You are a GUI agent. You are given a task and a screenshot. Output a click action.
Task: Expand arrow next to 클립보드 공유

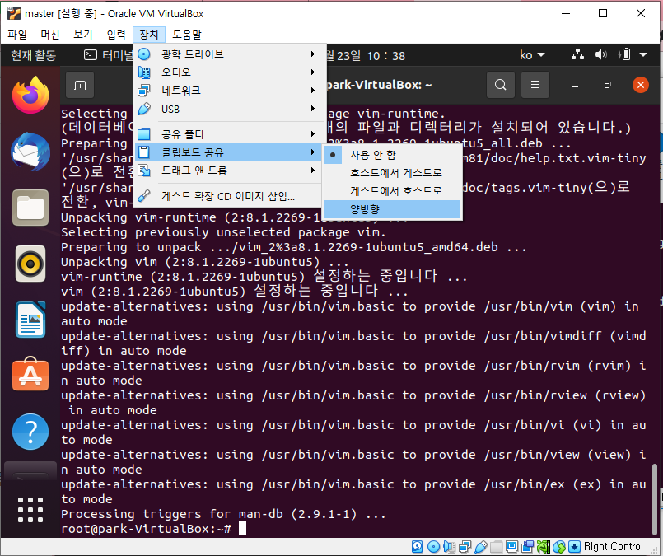coord(313,152)
